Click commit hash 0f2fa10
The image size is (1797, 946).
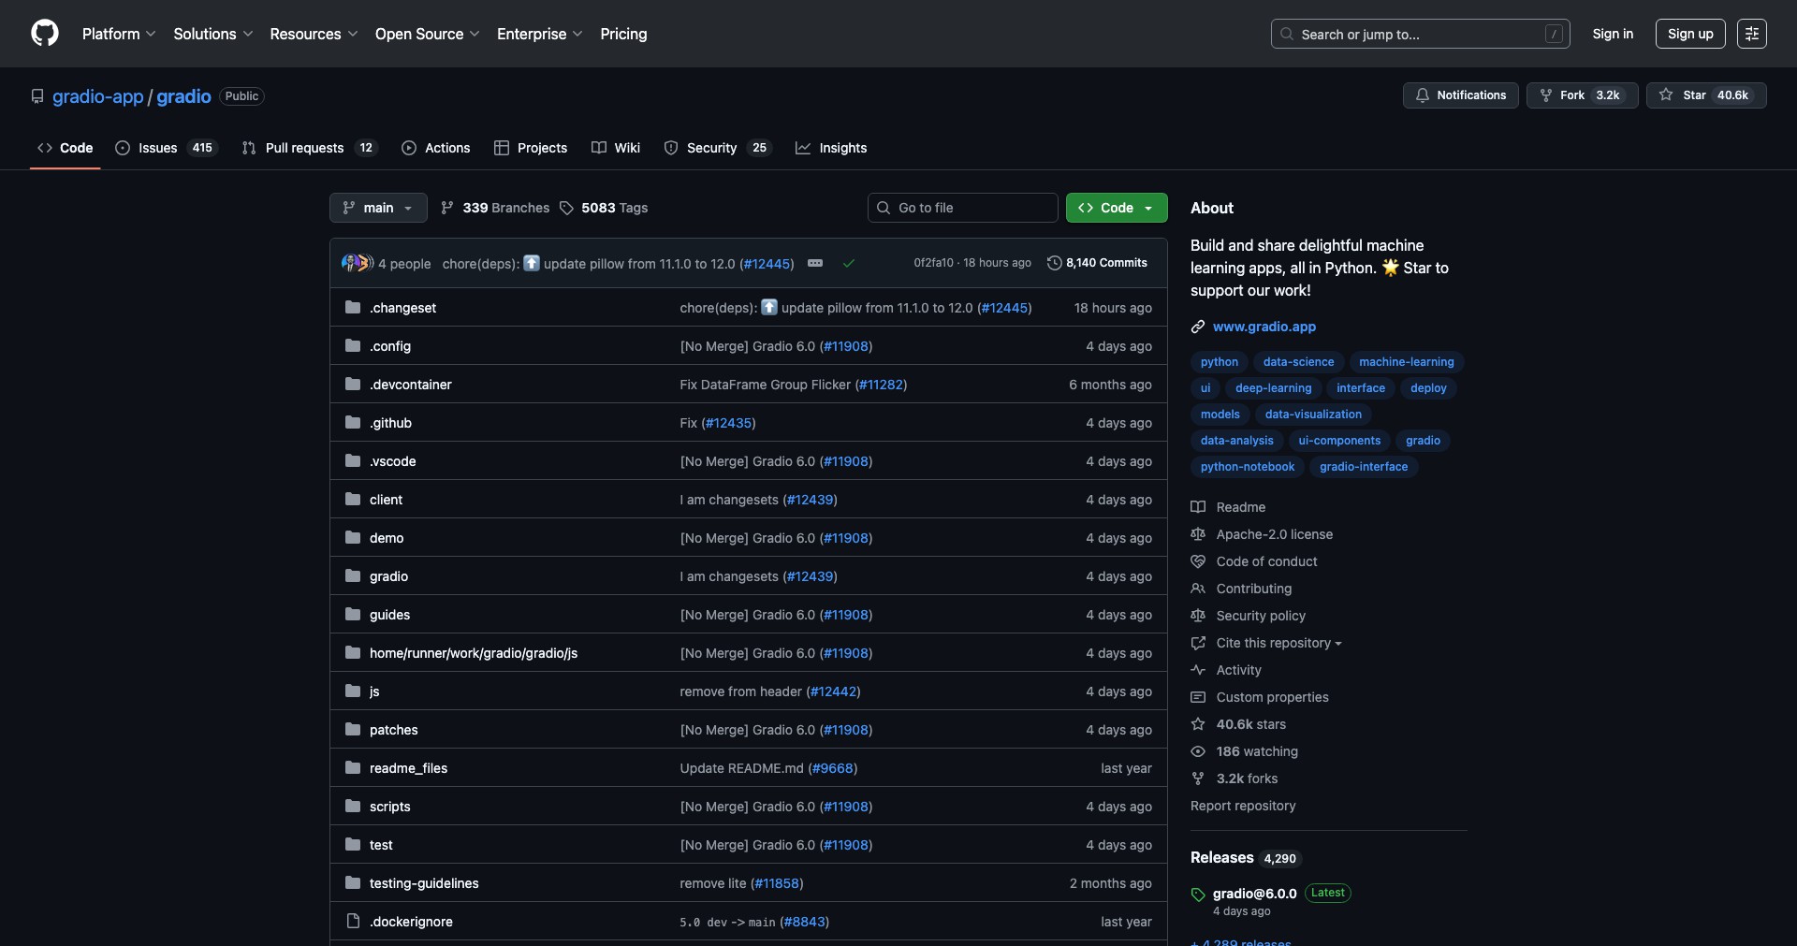tap(934, 263)
